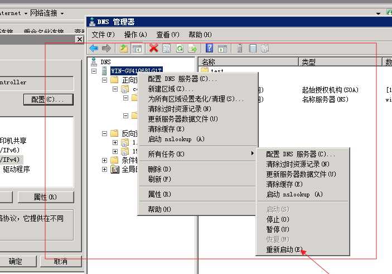Screen dimensions: 392x274
Task: Close the network dialog with X button
Action: (x=80, y=39)
